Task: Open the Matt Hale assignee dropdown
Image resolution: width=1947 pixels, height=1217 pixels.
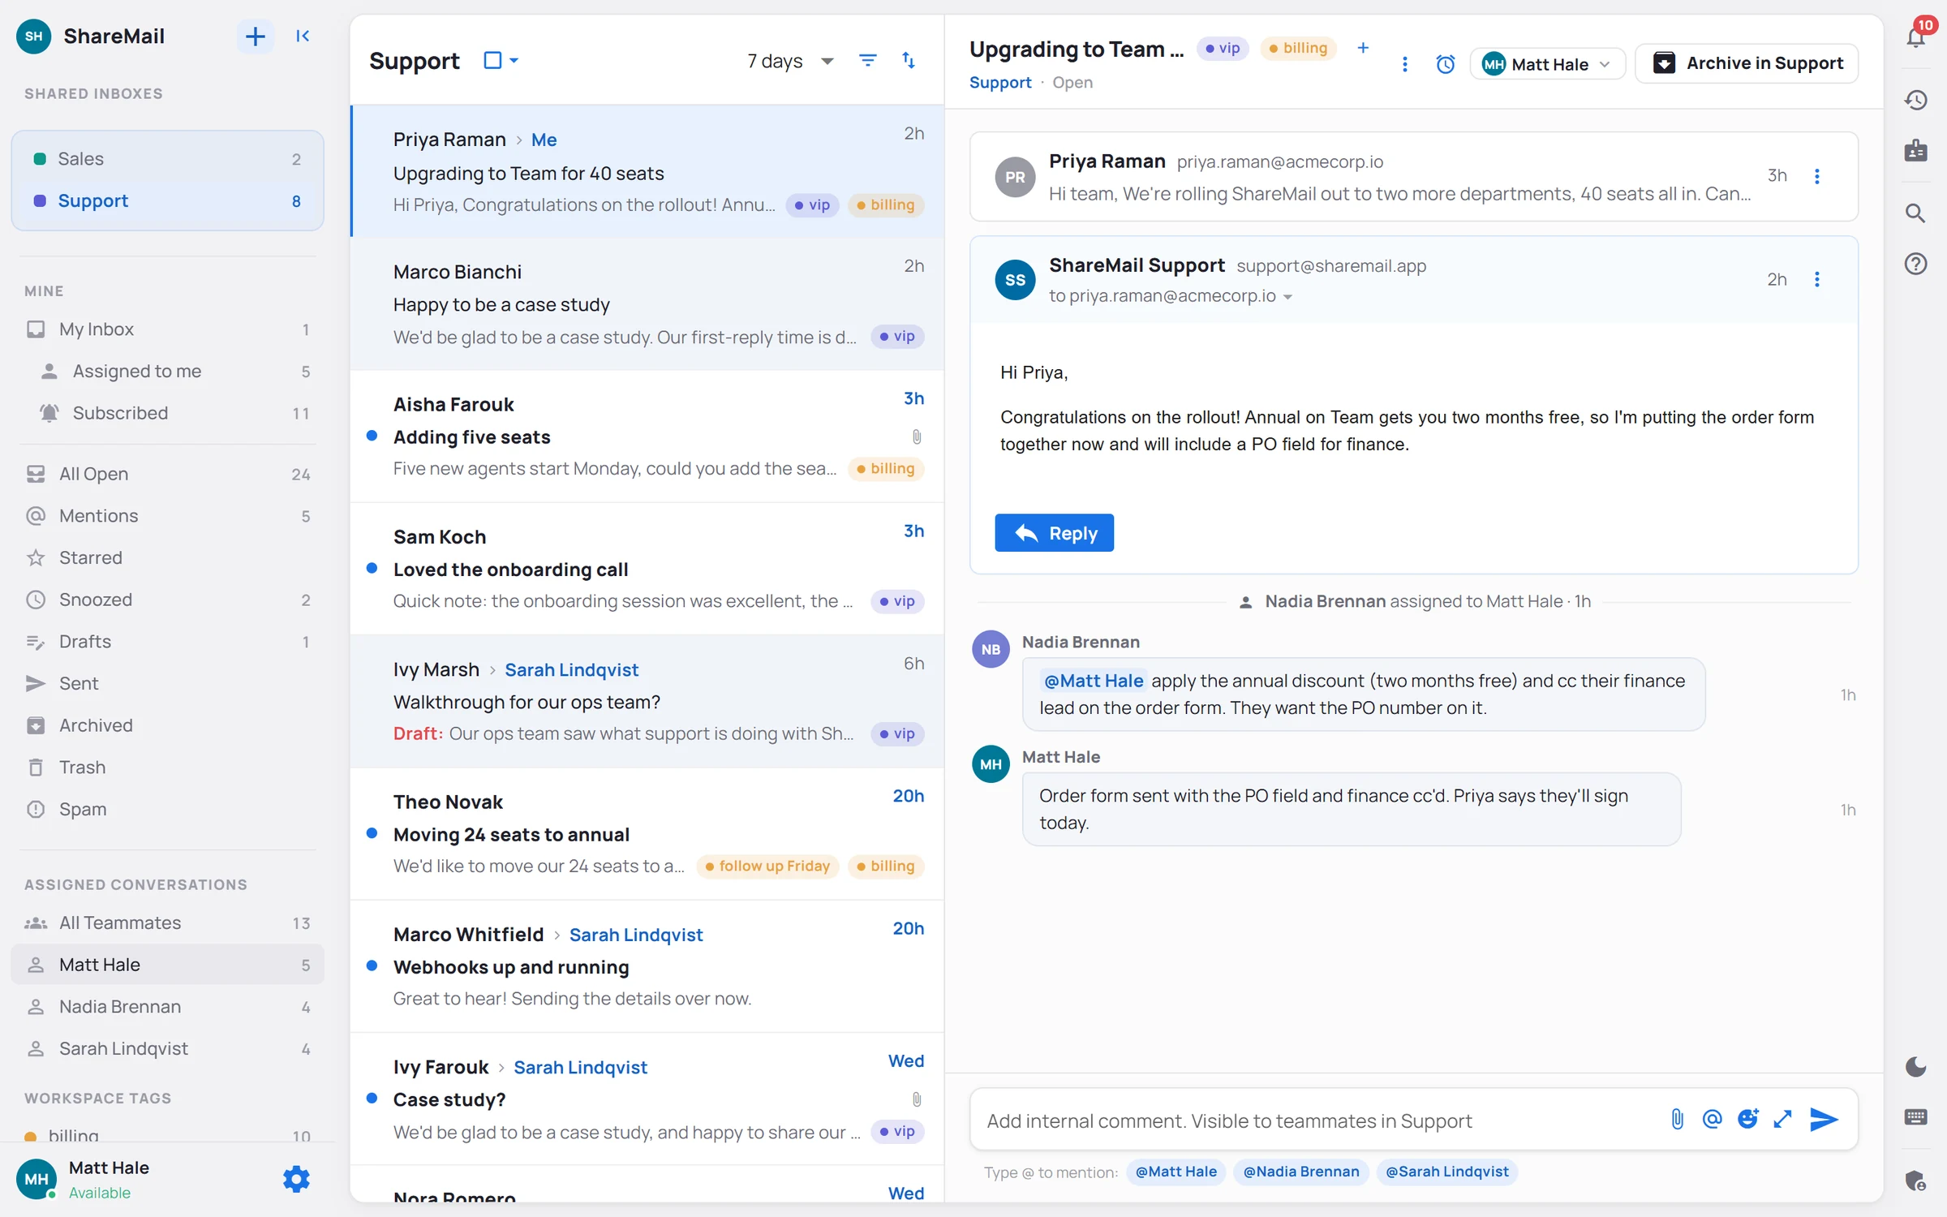Action: pos(1546,64)
